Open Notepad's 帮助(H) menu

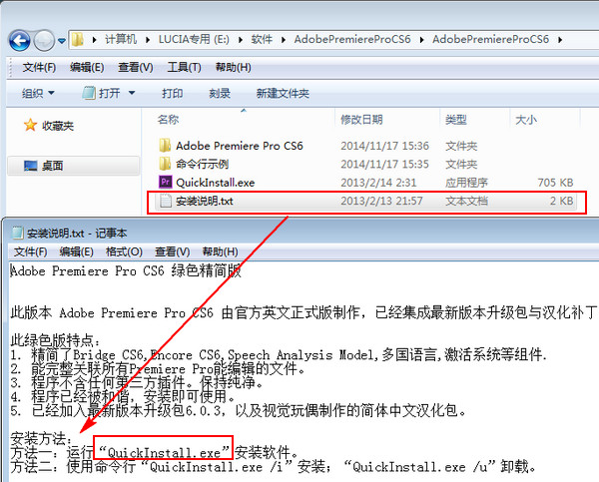[x=220, y=251]
